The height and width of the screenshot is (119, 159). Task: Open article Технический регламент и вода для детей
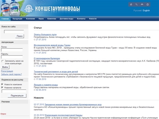(x=56, y=72)
